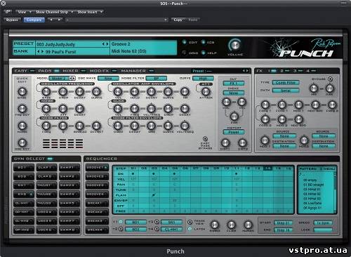This screenshot has width=351, height=257.
Task: Switch to the MIXER tab
Action: click(x=74, y=71)
